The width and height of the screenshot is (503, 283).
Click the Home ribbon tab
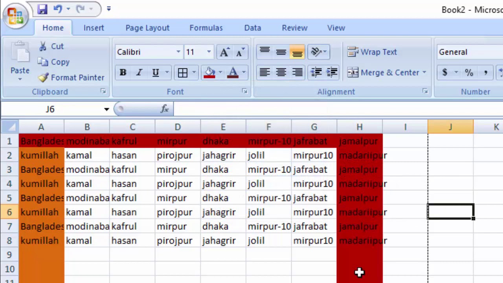(x=53, y=28)
